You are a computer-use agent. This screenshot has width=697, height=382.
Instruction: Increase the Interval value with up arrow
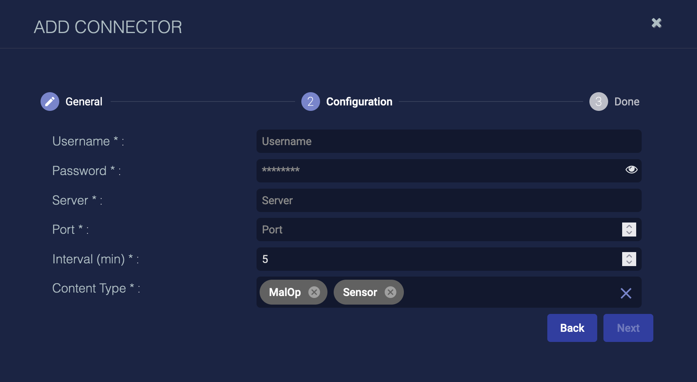[629, 256]
